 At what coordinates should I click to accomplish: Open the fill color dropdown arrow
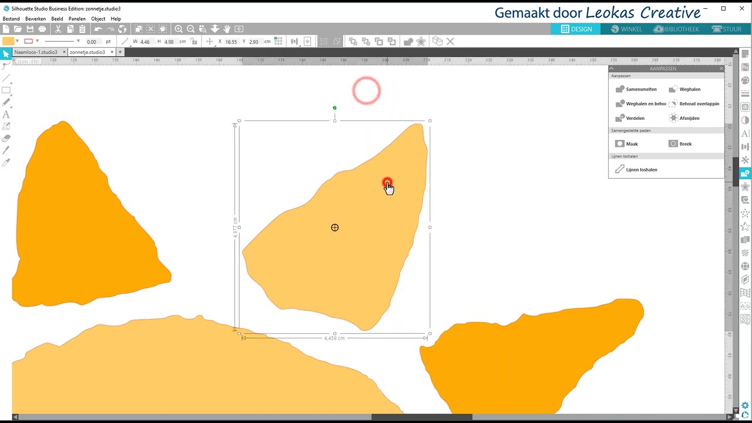(x=17, y=41)
